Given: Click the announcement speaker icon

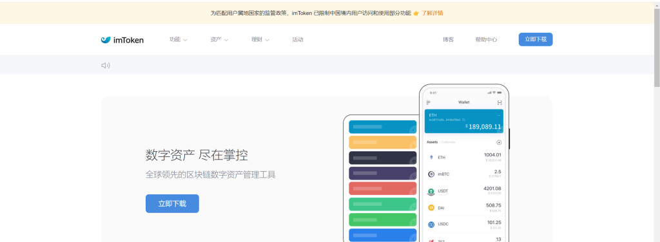Looking at the screenshot, I should (106, 65).
